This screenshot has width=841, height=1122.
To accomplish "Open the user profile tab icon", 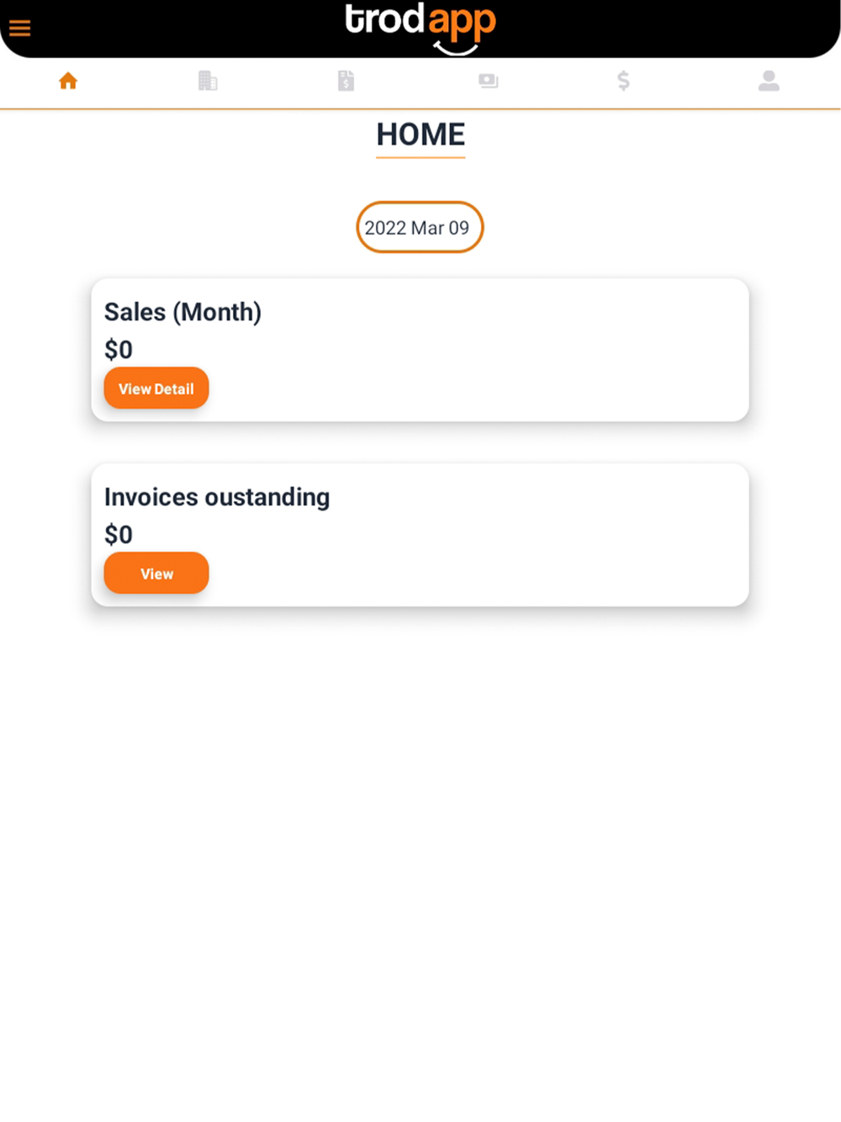I will pos(769,81).
